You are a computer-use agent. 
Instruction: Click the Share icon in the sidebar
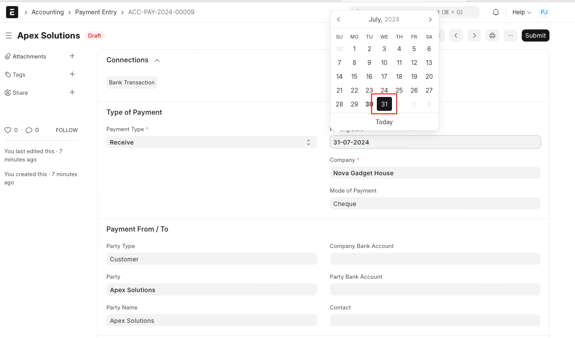coord(7,93)
